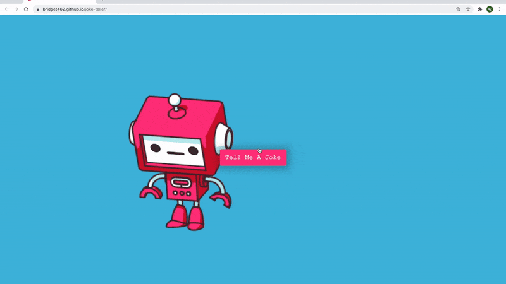Click the Tell Me A Joke button
Viewport: 506px width, 284px height.
[253, 157]
